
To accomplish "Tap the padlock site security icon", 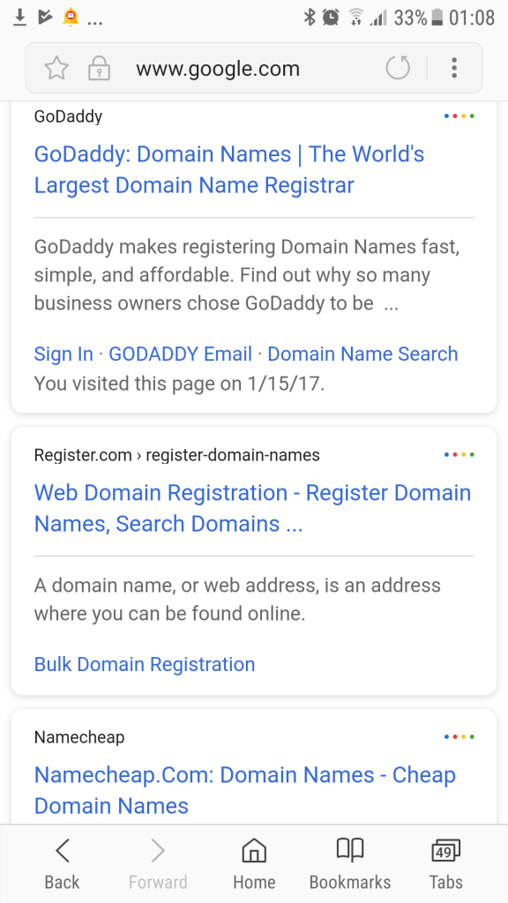I will 99,69.
